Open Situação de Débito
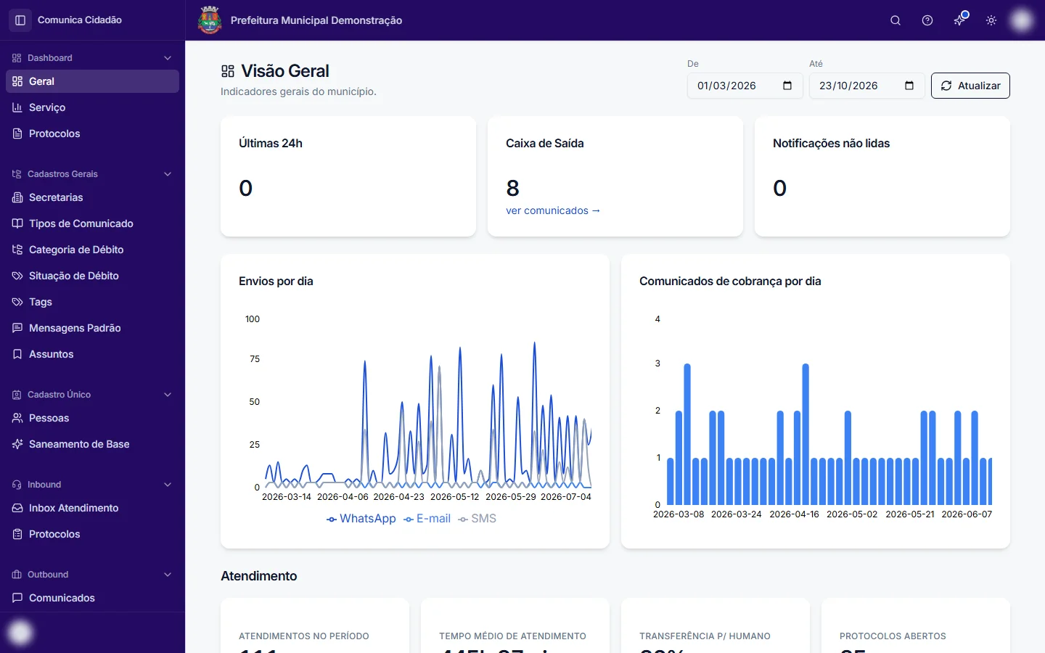The image size is (1045, 653). 92,276
